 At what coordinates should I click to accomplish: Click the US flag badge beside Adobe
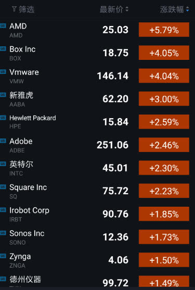(3, 141)
